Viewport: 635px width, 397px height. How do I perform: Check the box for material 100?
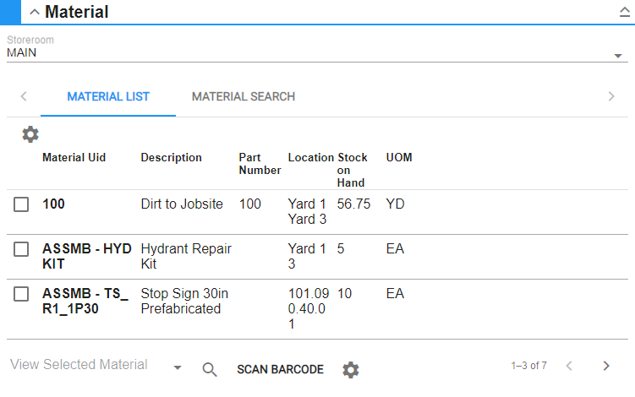(x=22, y=204)
